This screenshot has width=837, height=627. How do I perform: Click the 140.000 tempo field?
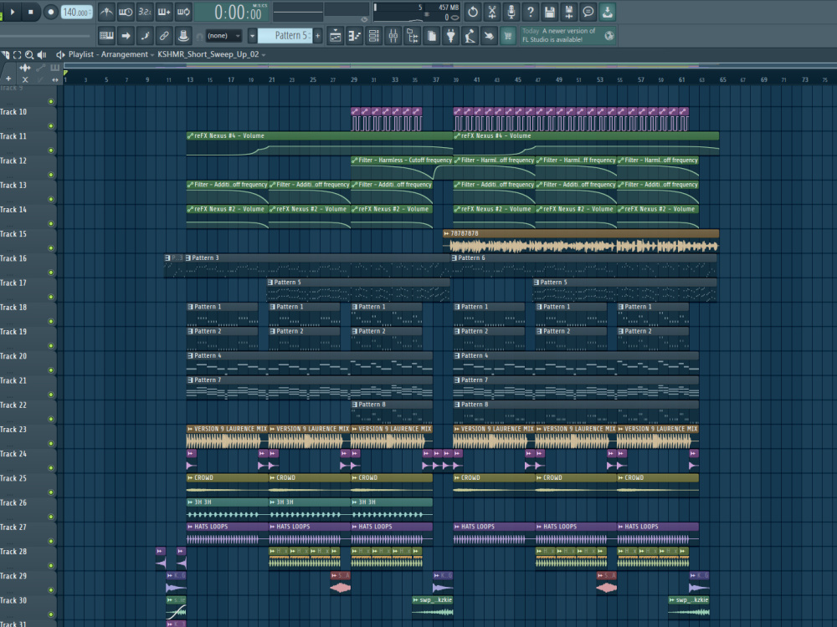(x=76, y=12)
